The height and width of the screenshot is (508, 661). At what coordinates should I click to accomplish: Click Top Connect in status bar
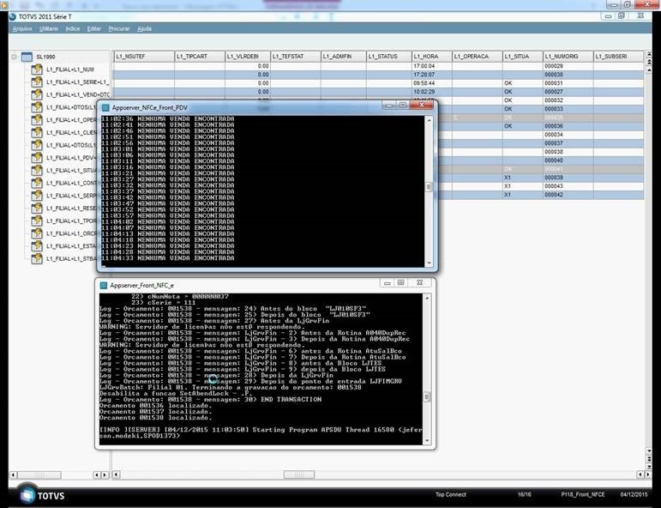(x=451, y=494)
